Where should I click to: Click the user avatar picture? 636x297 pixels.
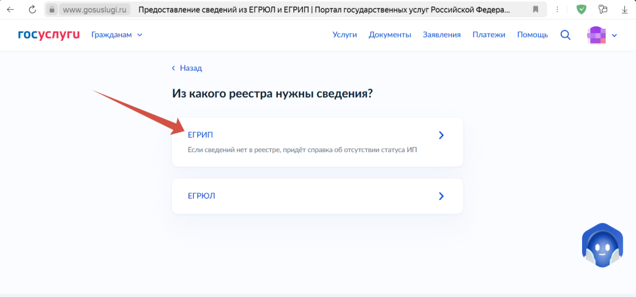[x=596, y=35]
